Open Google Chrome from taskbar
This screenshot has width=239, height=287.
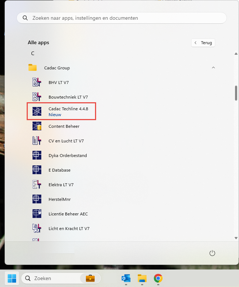pyautogui.click(x=158, y=278)
